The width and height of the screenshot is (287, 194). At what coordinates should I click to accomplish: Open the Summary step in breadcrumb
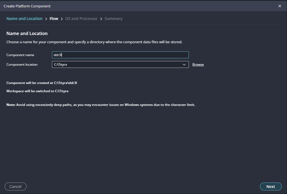click(113, 19)
